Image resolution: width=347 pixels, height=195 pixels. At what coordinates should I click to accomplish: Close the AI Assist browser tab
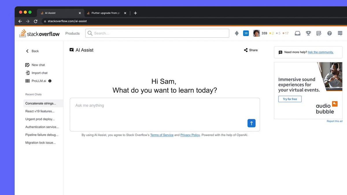80,13
